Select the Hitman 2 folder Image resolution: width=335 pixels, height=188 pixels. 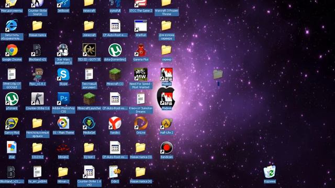point(63,172)
